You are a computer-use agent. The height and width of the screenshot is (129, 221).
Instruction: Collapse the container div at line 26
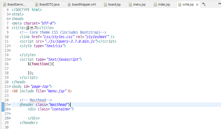[10, 109]
